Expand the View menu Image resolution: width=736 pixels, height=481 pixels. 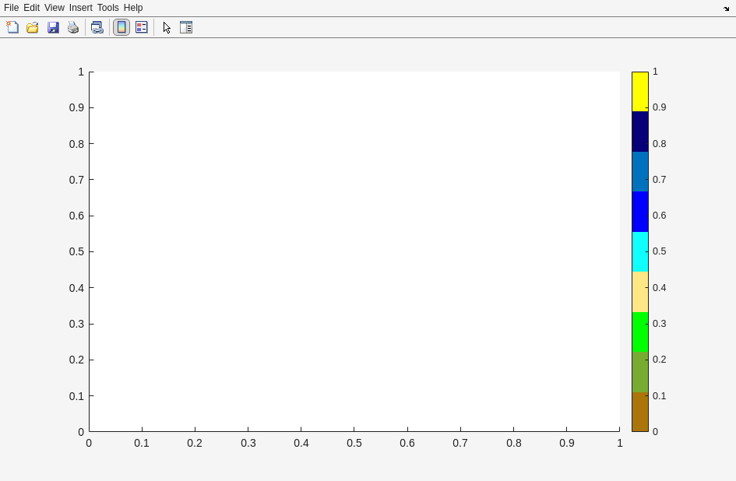54,8
